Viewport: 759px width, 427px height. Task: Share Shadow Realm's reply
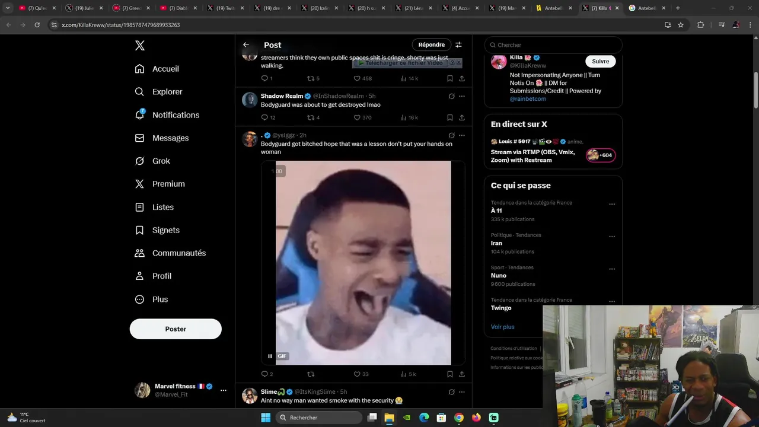[x=461, y=117]
